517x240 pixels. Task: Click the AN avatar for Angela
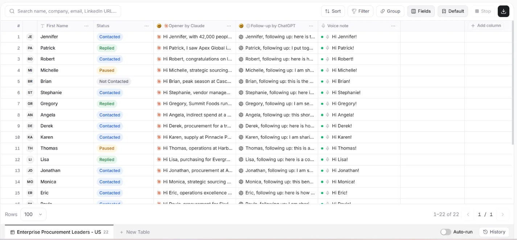[30, 115]
